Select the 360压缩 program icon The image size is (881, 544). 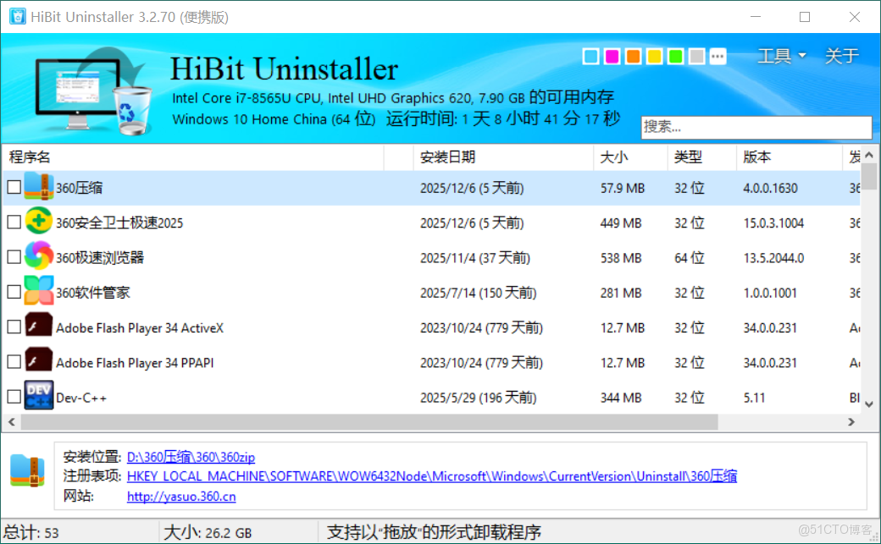[38, 187]
